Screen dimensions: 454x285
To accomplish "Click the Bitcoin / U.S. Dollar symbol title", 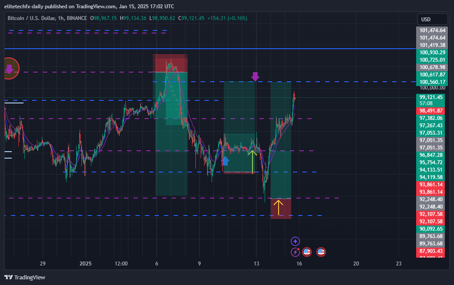I will click(31, 18).
